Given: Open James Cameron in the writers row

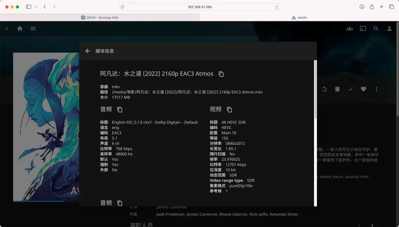Looking at the screenshot, I should click(202, 214).
